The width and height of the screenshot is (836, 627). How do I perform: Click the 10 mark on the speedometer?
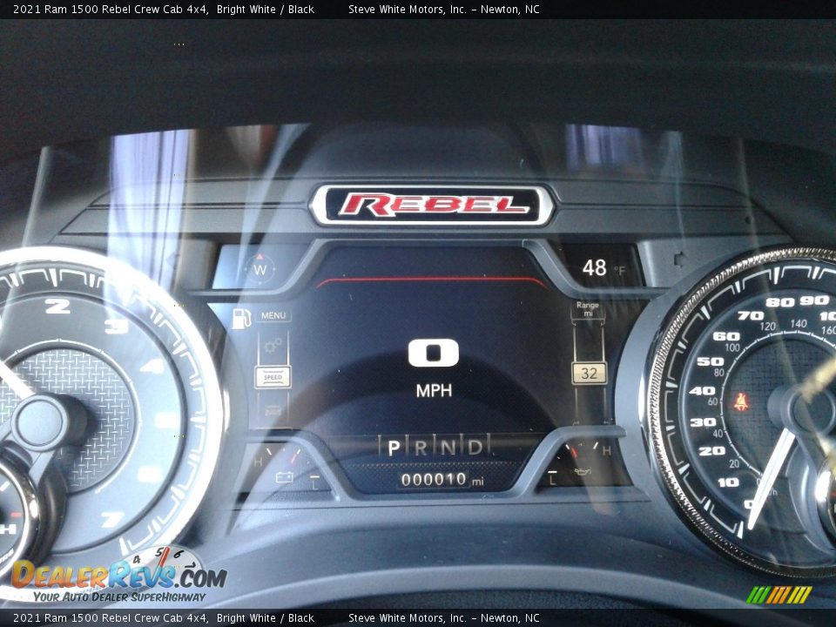728,482
